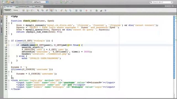
Task: Start macro recording with the red circle icon
Action: [86, 10]
